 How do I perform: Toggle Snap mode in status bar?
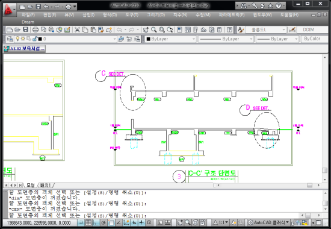point(81,222)
